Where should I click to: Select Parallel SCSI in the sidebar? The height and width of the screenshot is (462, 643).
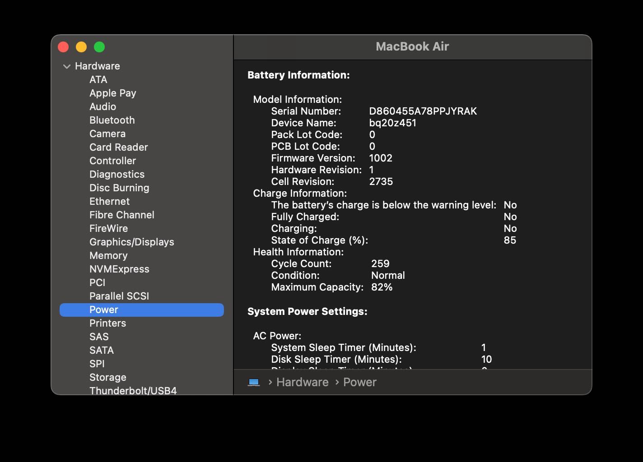(x=119, y=296)
